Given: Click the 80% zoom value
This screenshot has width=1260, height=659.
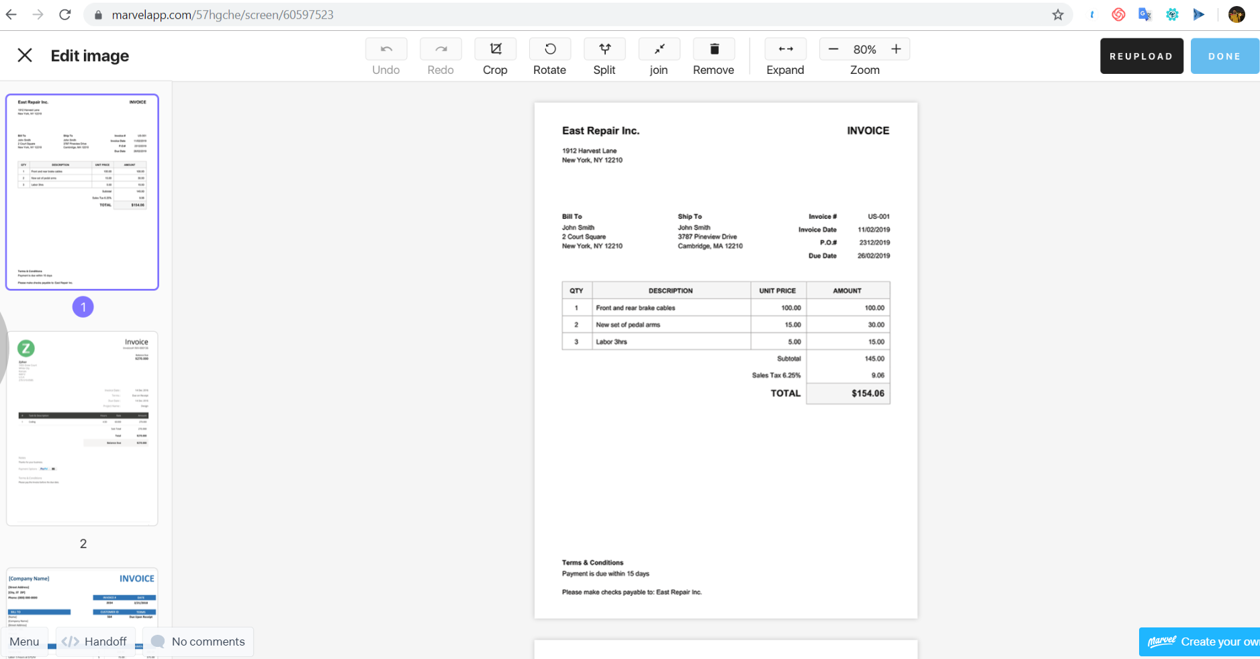Looking at the screenshot, I should (x=864, y=50).
